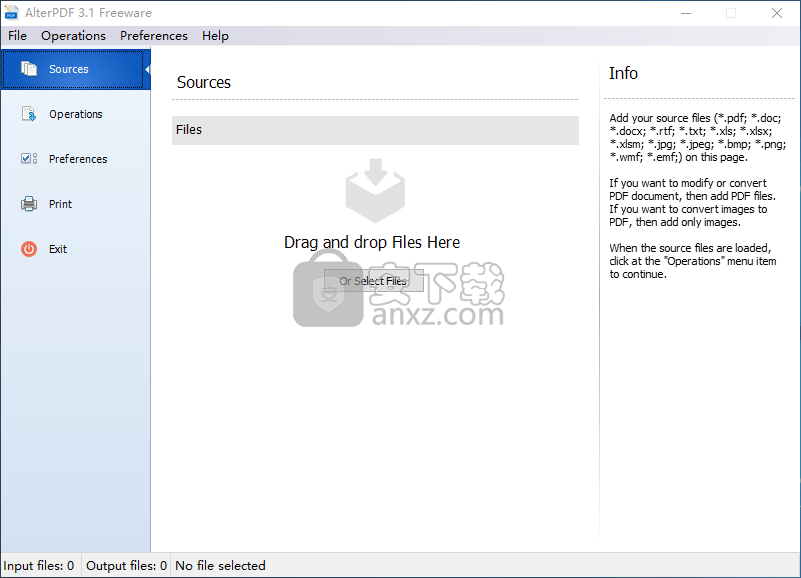The width and height of the screenshot is (801, 578).
Task: Click the Preferences label in sidebar
Action: (78, 159)
